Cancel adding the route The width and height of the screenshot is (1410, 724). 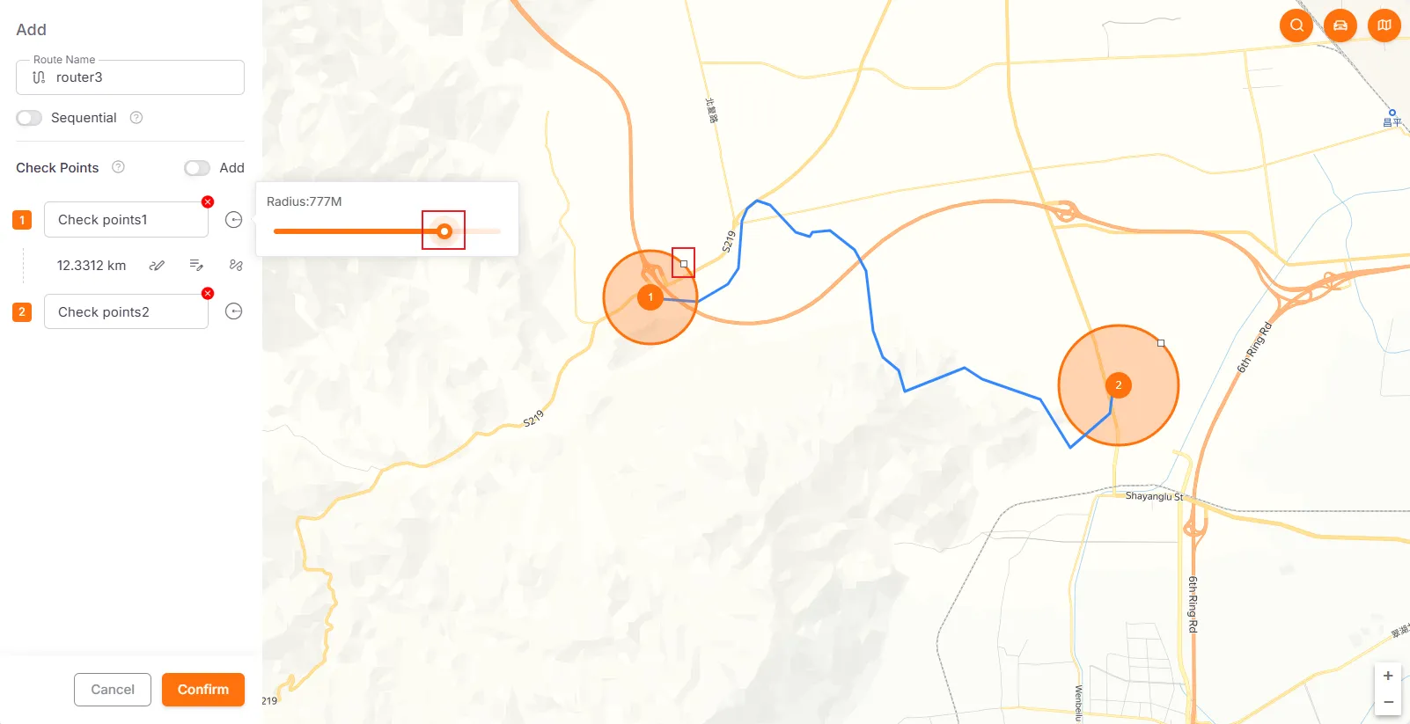tap(113, 690)
